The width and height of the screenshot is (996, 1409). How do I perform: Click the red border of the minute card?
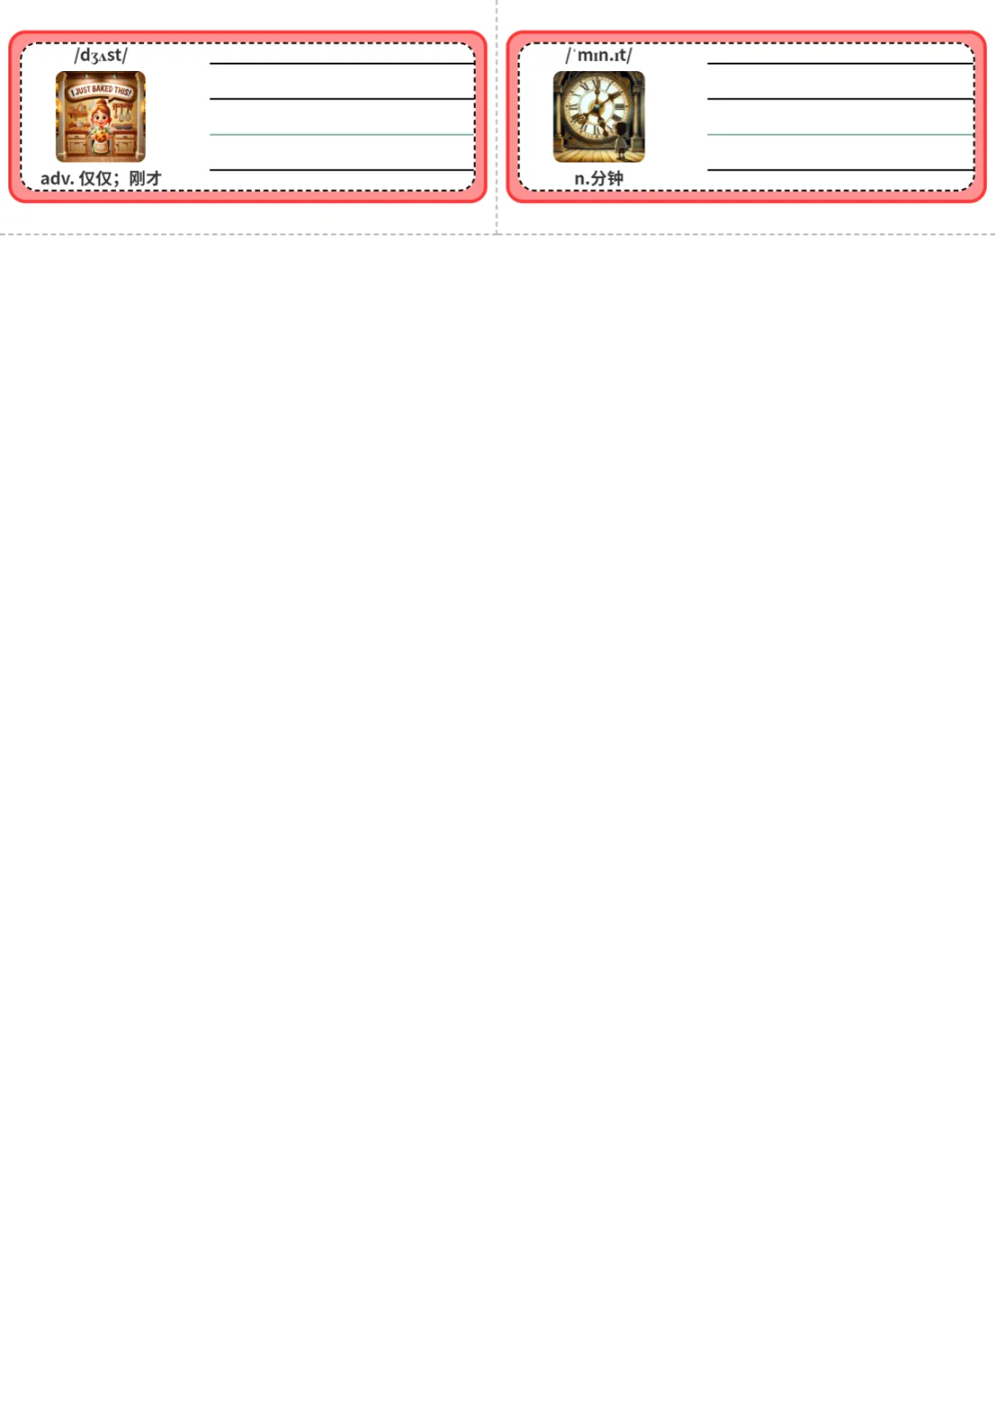point(746,197)
